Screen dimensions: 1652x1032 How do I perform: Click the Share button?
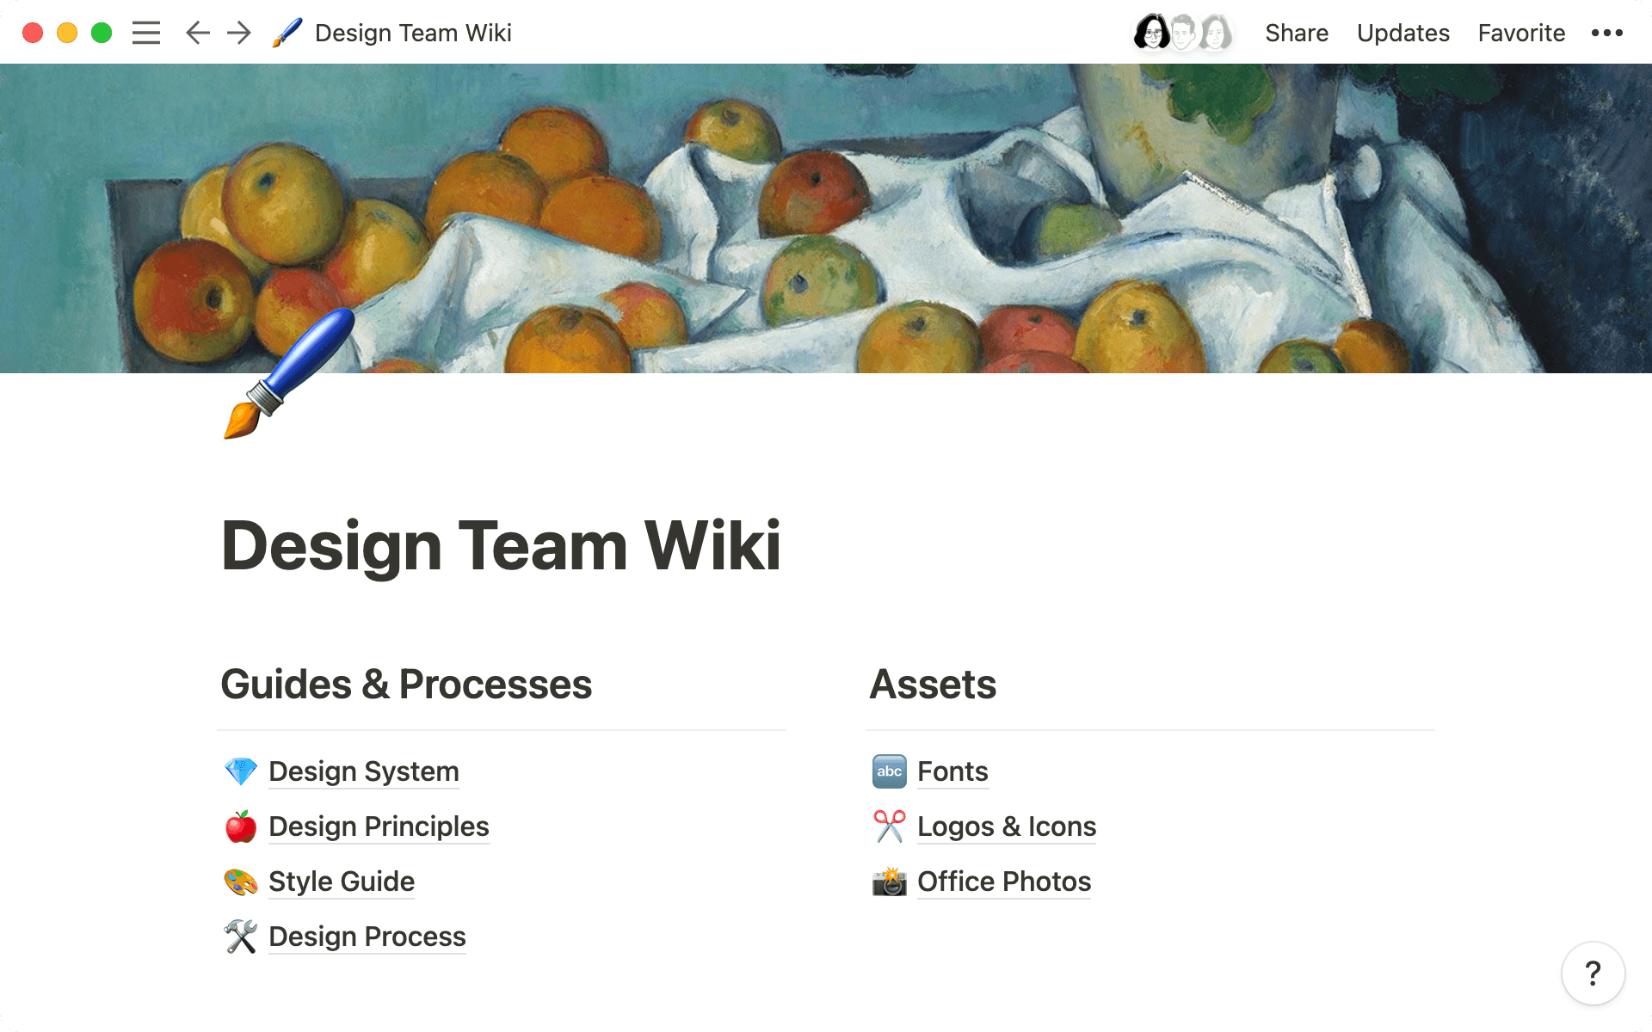1297,33
